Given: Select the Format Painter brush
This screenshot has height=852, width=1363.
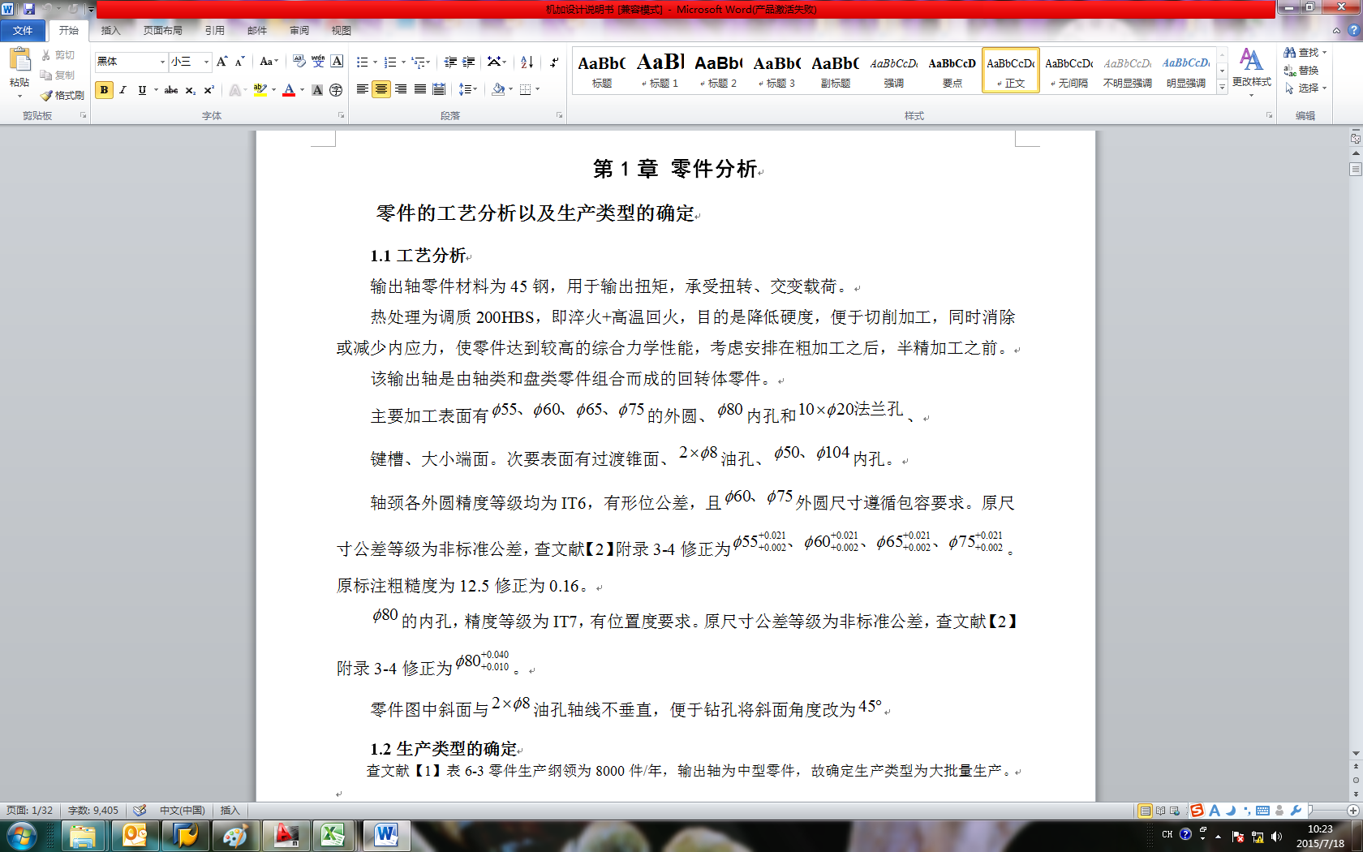Looking at the screenshot, I should coord(46,96).
